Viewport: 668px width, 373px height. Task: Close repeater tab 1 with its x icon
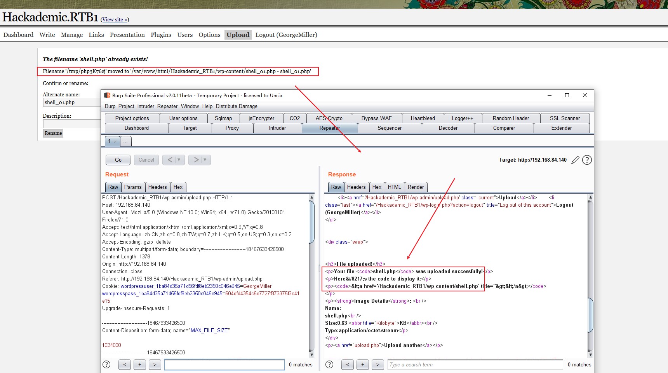click(x=115, y=141)
